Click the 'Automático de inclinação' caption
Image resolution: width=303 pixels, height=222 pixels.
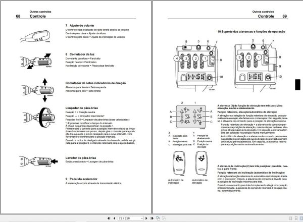(176, 181)
